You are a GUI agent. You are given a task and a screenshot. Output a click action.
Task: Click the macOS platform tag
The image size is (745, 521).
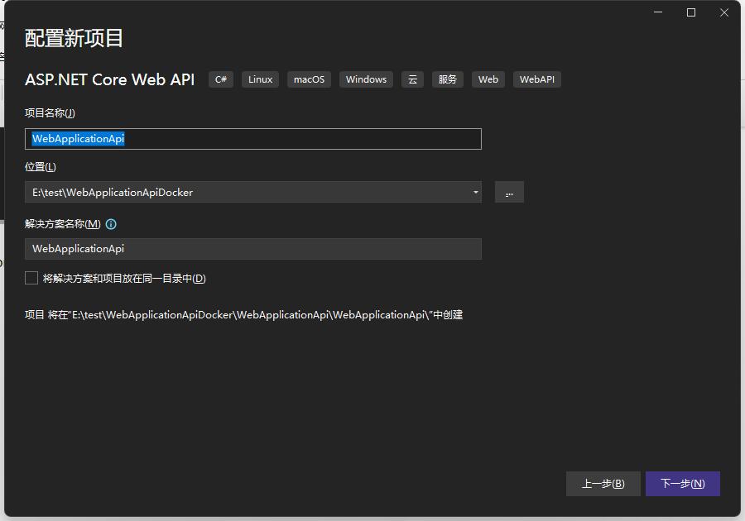(309, 79)
